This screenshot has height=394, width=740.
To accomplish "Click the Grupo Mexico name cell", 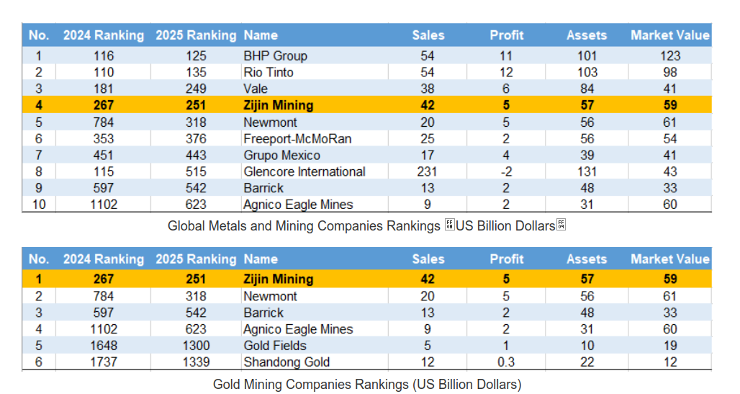I will click(282, 155).
